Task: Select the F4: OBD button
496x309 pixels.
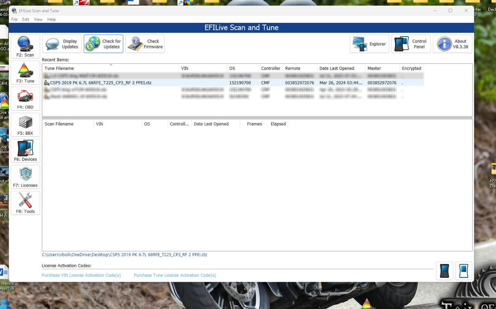Action: click(x=25, y=99)
